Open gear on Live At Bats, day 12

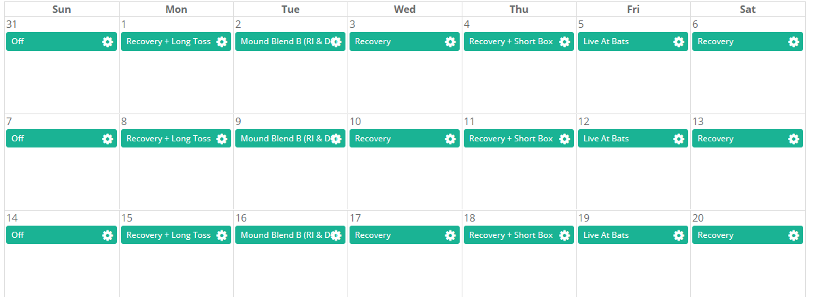[x=679, y=139]
